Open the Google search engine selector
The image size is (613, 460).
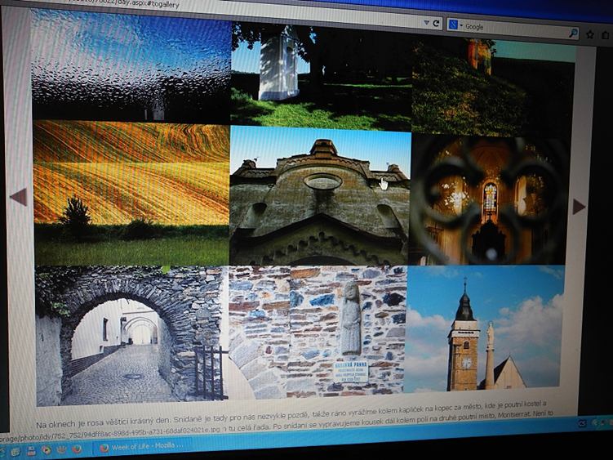tap(455, 25)
